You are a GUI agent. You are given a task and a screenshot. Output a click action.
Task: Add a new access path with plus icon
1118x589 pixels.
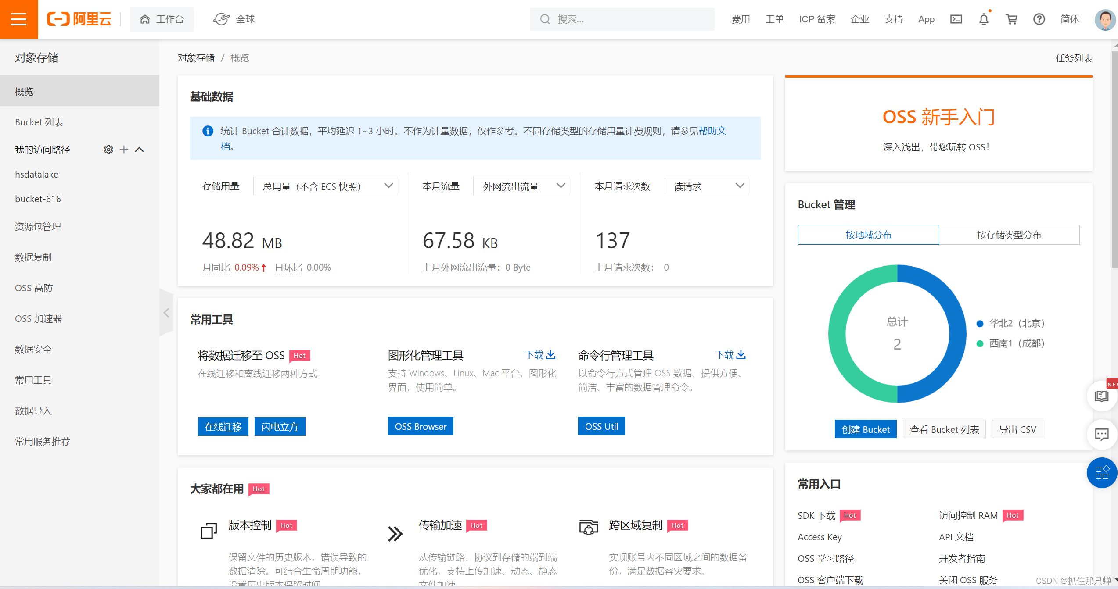pos(124,150)
